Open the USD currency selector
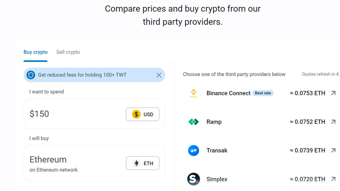The image size is (340, 191). coord(143,114)
